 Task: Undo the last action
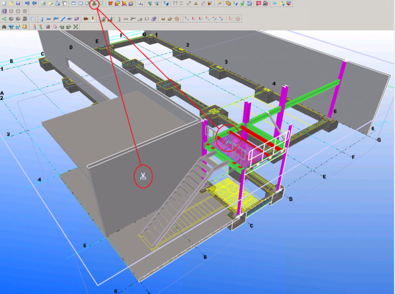click(x=27, y=3)
